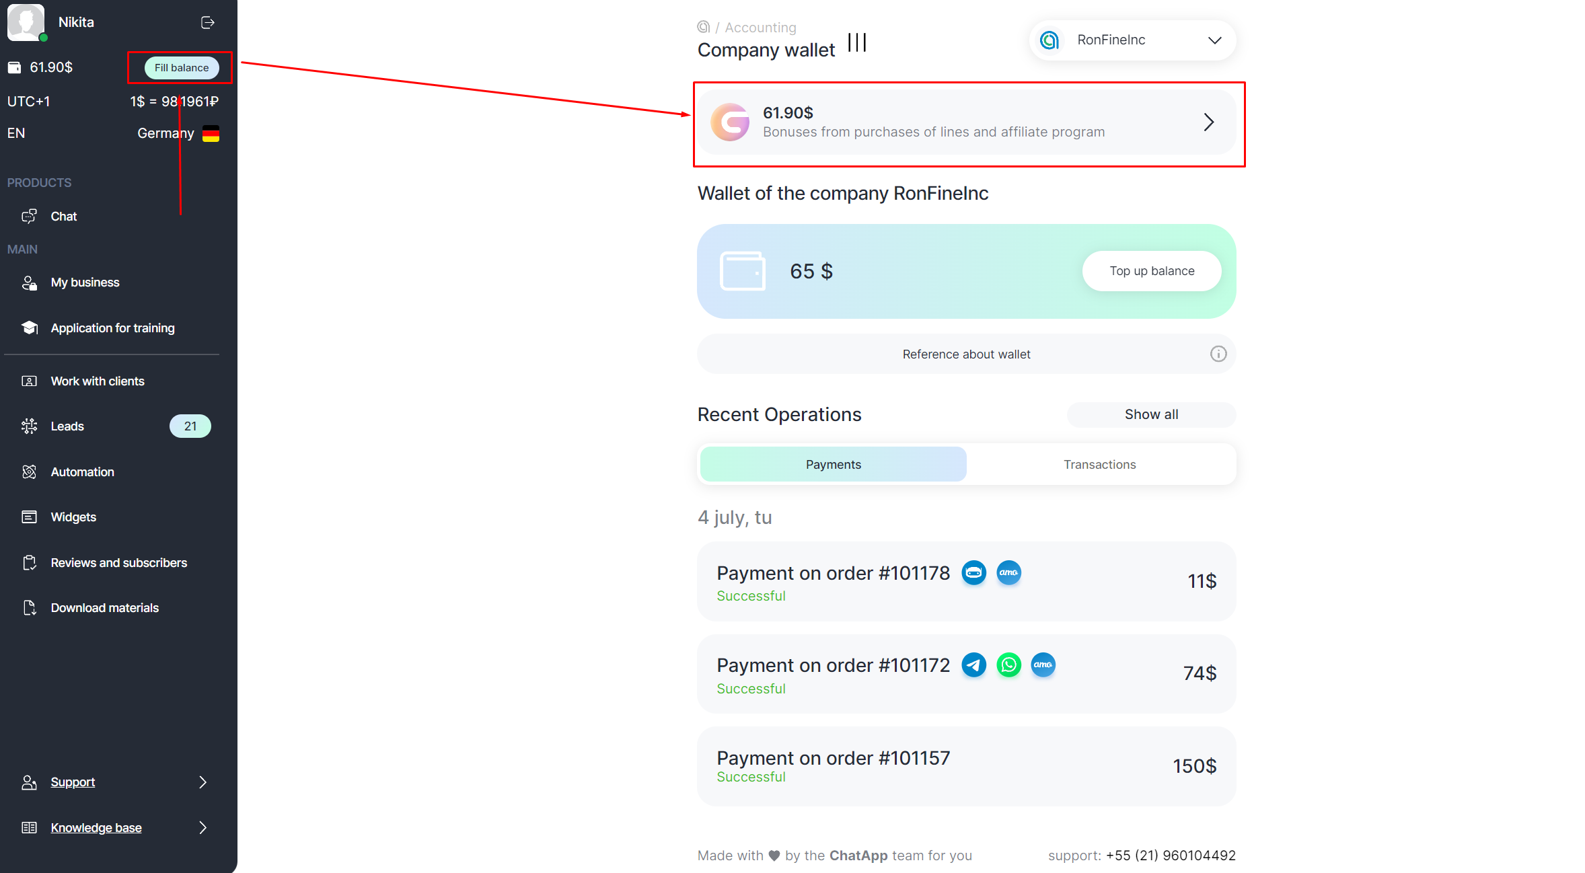Click the German flag icon

(x=211, y=133)
